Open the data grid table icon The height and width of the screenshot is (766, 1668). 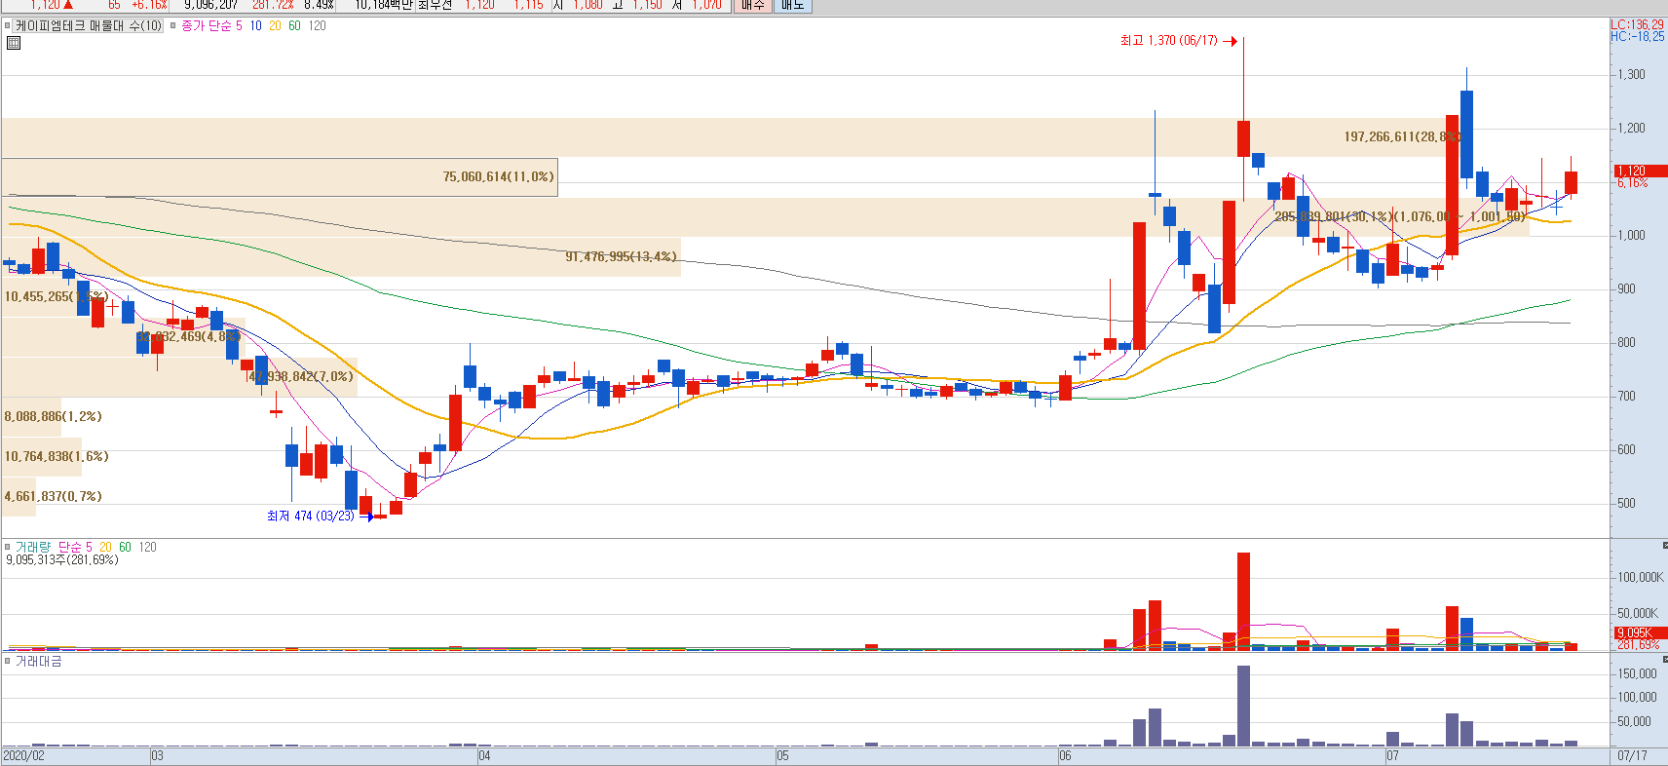pos(14,43)
